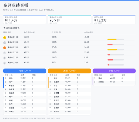
Task: Open the 非标 TOP5 header
Action: coord(114,71)
